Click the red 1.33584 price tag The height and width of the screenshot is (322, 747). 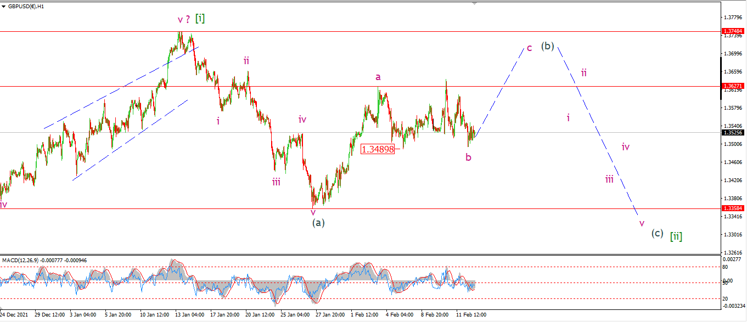733,208
